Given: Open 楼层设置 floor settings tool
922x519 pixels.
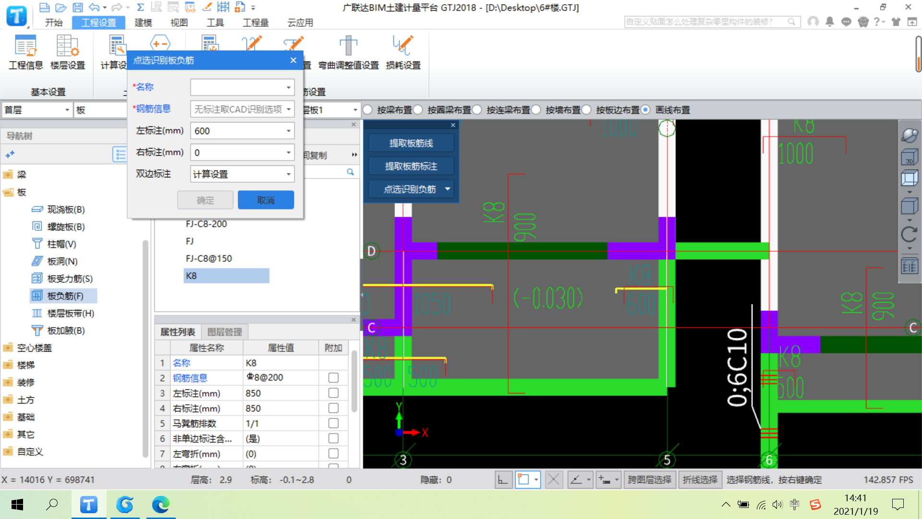Looking at the screenshot, I should coord(68,52).
